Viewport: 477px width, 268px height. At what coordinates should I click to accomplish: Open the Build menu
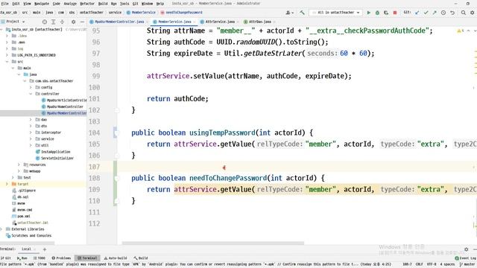[103, 4]
